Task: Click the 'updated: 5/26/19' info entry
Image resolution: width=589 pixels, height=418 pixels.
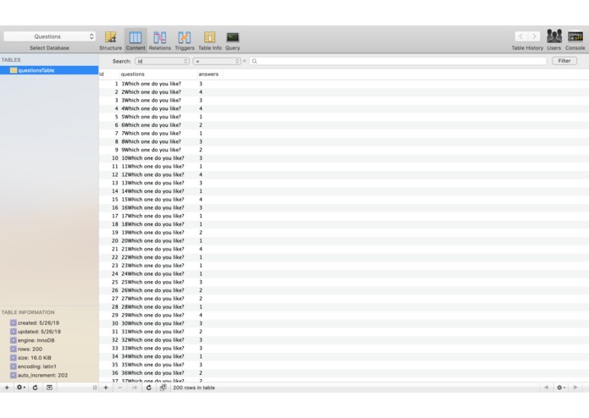Action: tap(36, 332)
